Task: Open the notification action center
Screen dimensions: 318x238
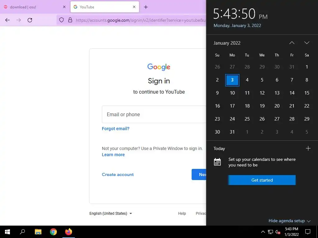Action: tap(308, 232)
